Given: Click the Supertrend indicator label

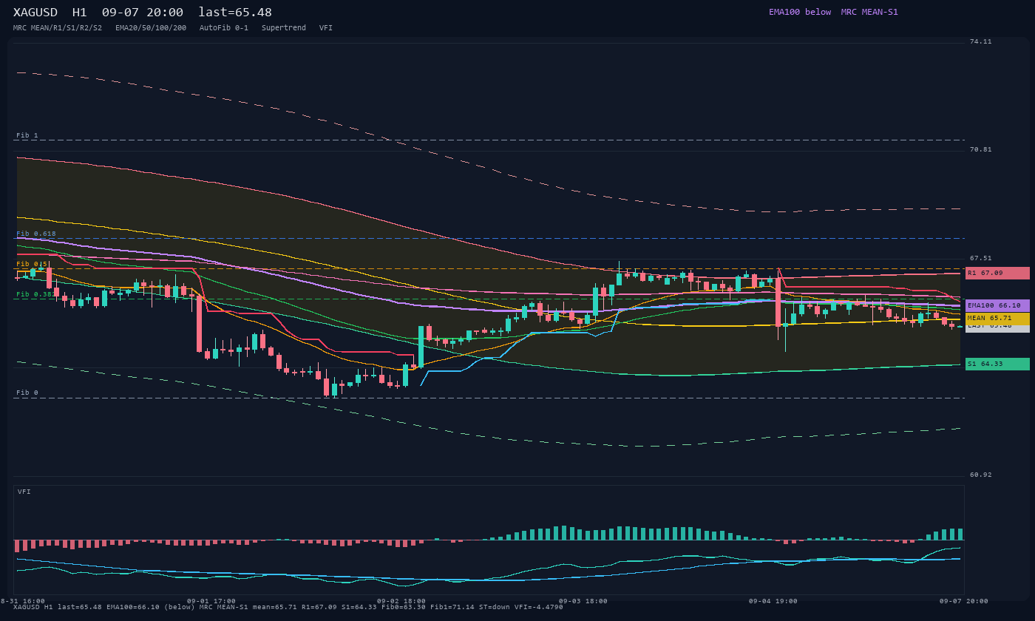Looking at the screenshot, I should point(284,28).
